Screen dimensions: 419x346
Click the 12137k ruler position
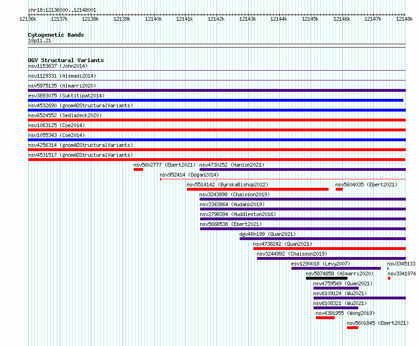click(x=59, y=19)
